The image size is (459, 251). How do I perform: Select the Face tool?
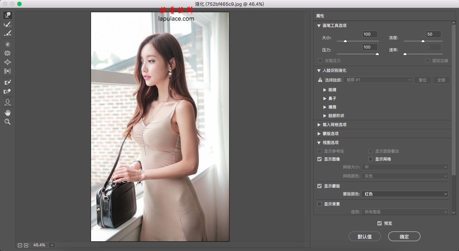click(x=8, y=102)
